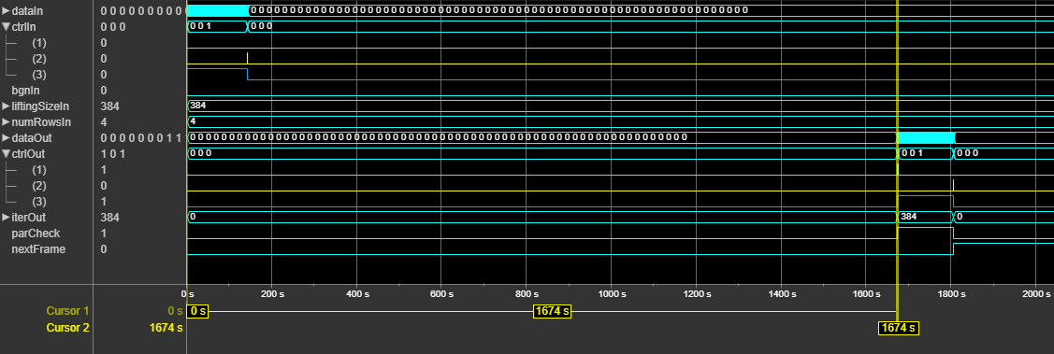
Task: Click the 0 s cursor 1 flag
Action: pos(198,311)
